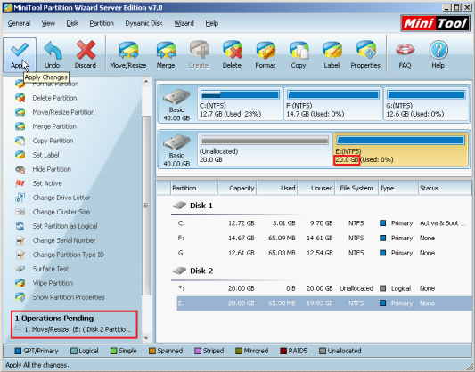The image size is (475, 372).
Task: Choose Show Partition Properties in the sidebar
Action: (x=69, y=297)
